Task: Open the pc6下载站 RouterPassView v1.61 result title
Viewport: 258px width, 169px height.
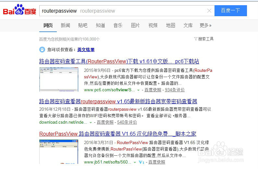Action: [x=119, y=62]
